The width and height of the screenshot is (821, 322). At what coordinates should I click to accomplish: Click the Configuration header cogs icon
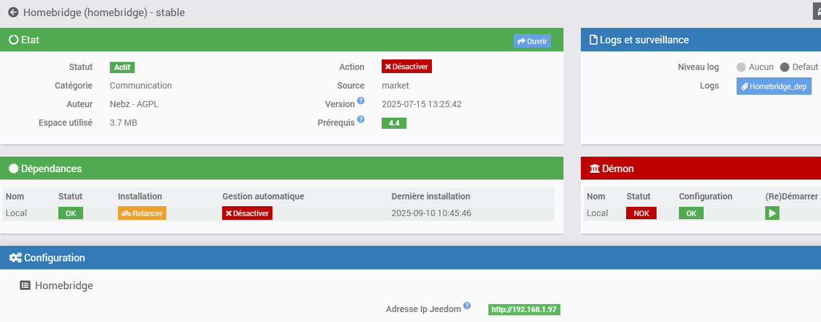click(16, 258)
